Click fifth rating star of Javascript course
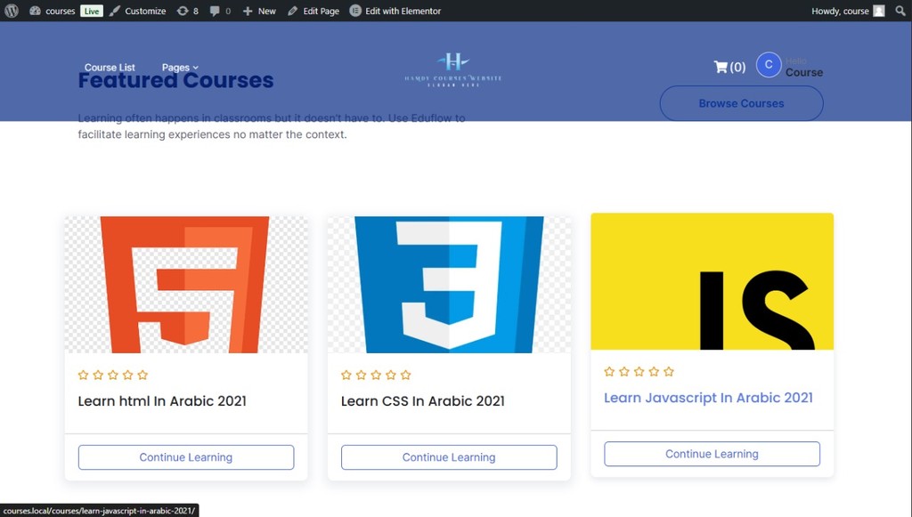The width and height of the screenshot is (912, 517). click(x=668, y=371)
